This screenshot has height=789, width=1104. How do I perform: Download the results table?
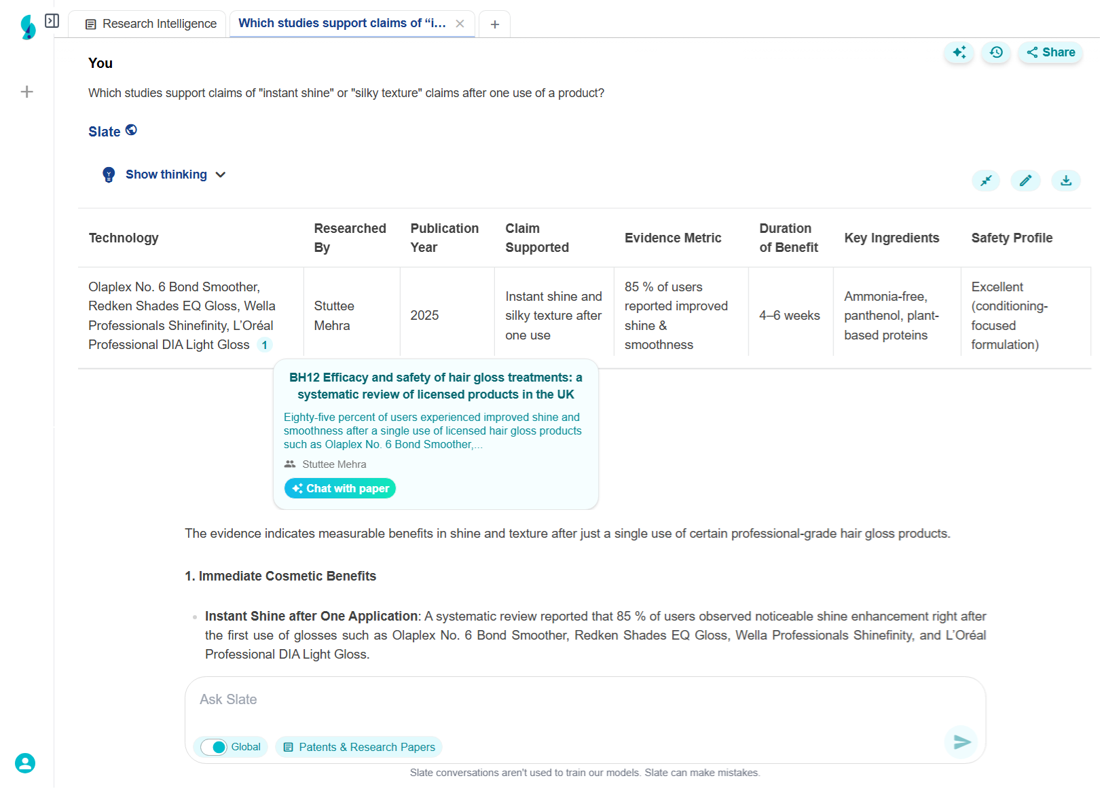[1066, 181]
